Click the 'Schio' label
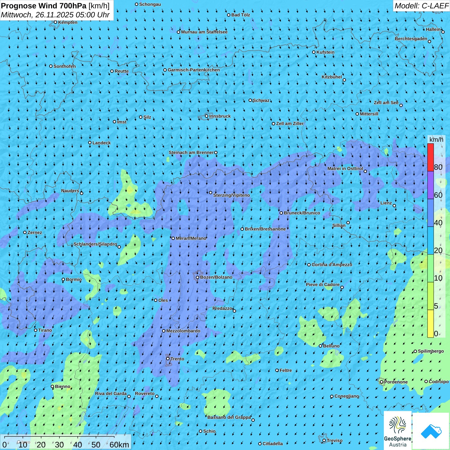450x450 pixels. tap(209, 431)
